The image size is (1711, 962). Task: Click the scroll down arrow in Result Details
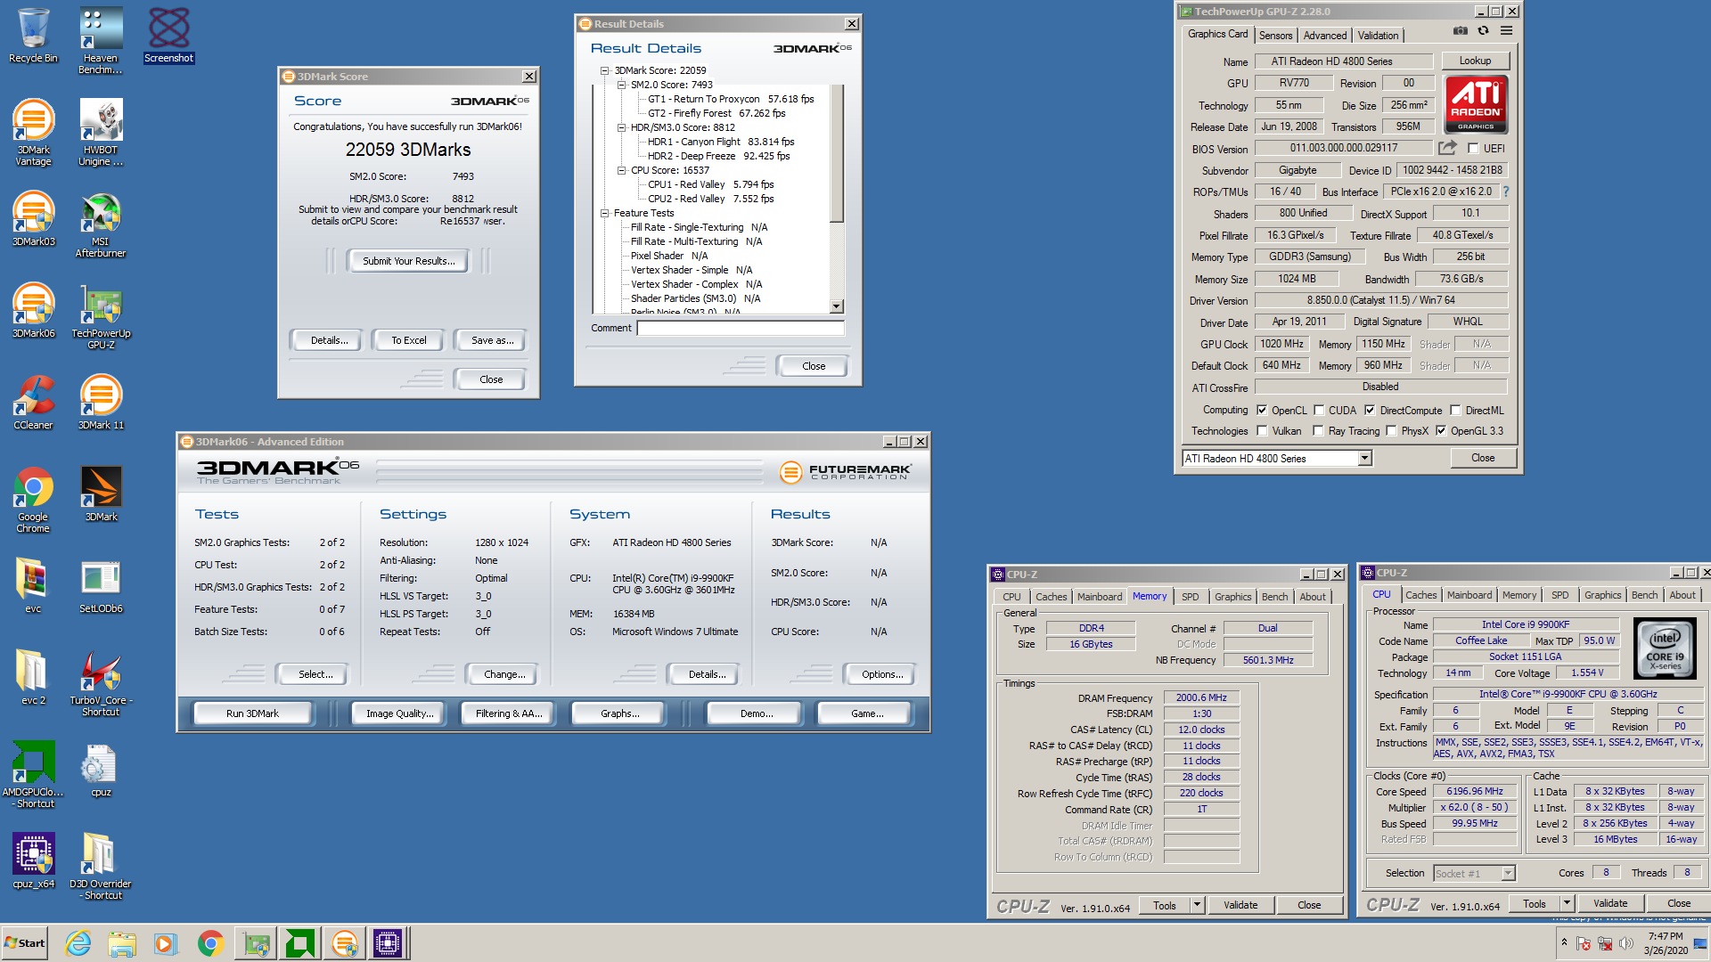coord(836,306)
